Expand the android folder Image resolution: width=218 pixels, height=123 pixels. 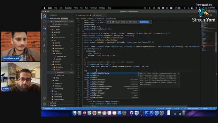pyautogui.click(x=57, y=32)
